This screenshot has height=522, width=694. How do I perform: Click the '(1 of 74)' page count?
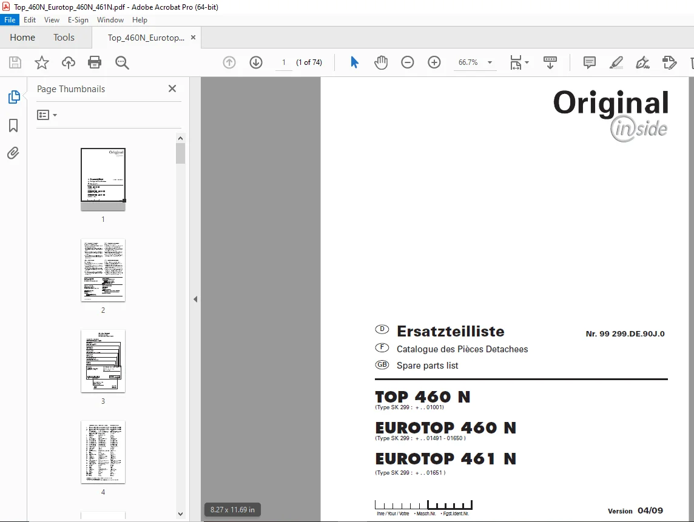309,62
